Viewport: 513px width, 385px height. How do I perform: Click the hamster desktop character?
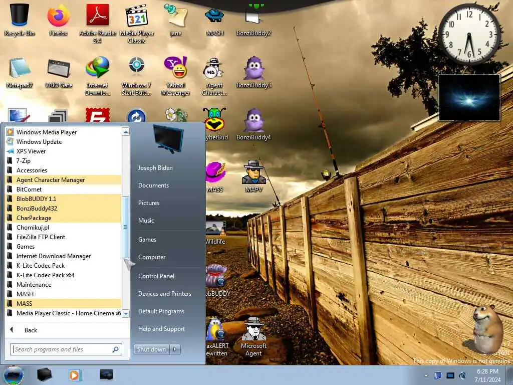click(x=487, y=329)
